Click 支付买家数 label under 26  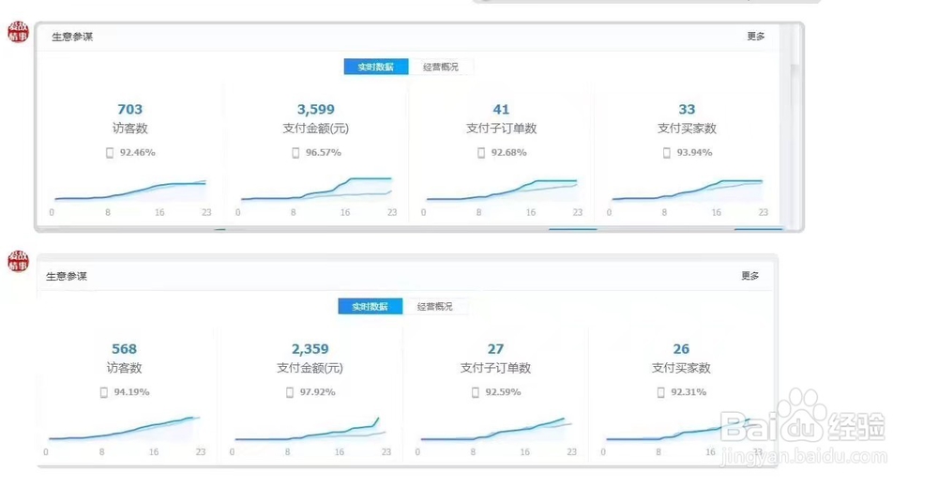pyautogui.click(x=681, y=368)
